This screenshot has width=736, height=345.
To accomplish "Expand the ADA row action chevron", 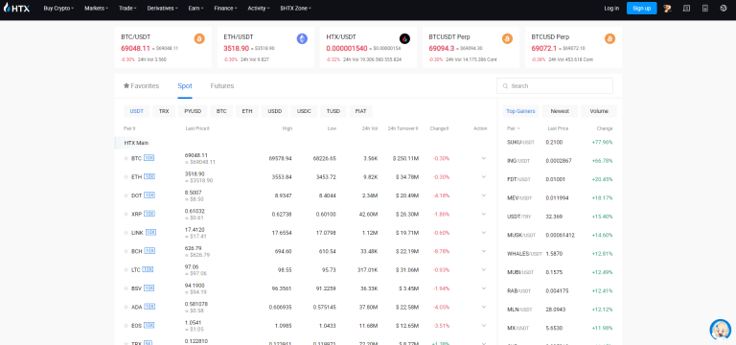I will pyautogui.click(x=484, y=307).
